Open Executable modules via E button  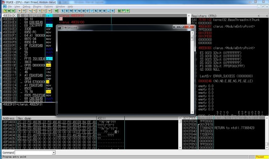point(67,11)
